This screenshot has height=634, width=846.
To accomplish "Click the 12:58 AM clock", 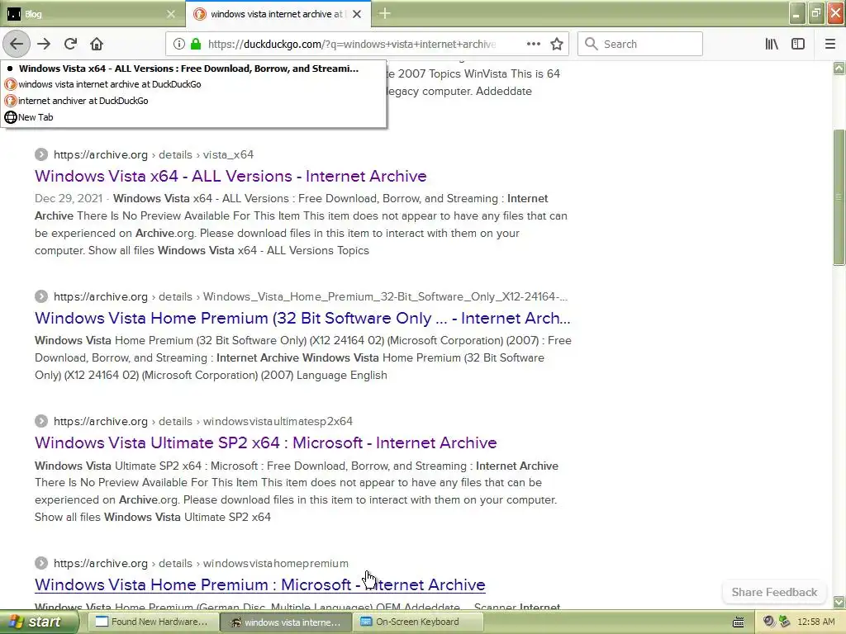I will click(815, 622).
